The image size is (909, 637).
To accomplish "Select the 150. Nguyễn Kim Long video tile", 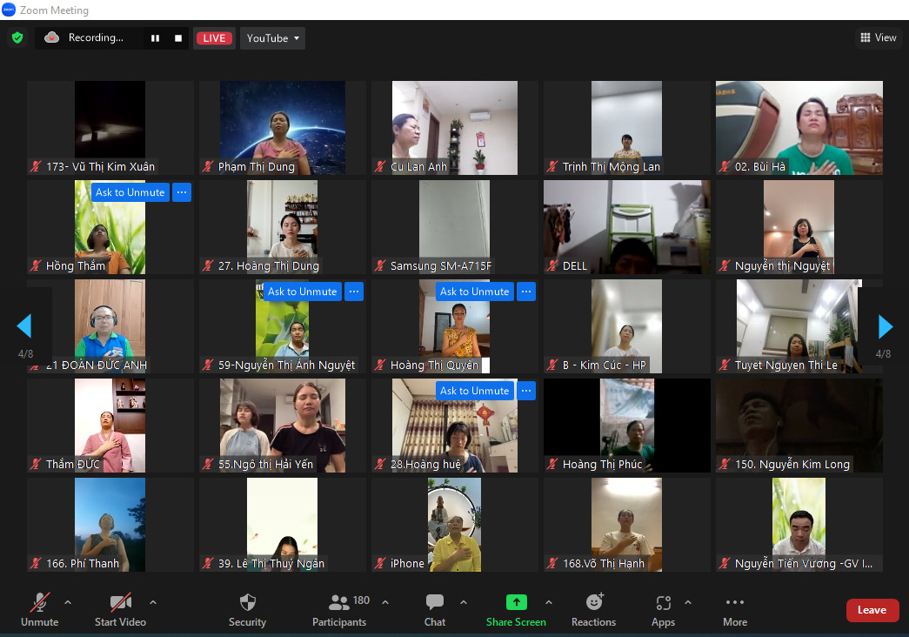I will tap(799, 426).
